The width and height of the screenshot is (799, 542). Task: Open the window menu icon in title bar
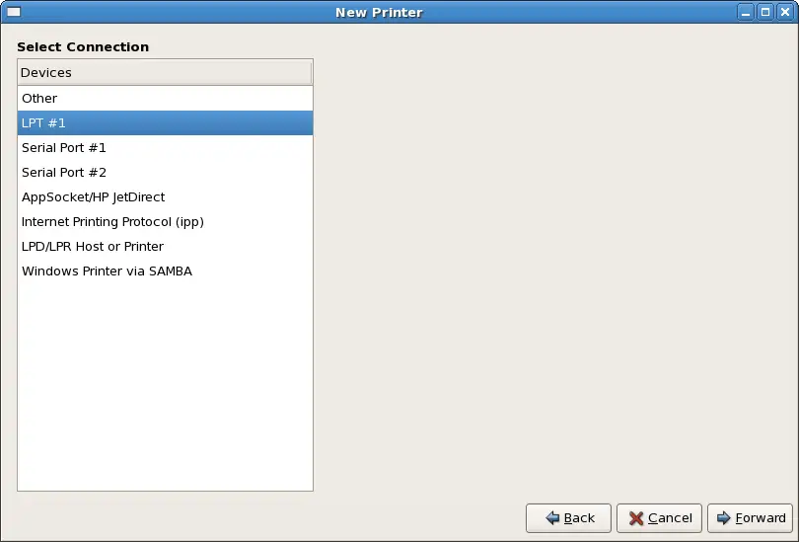point(14,12)
